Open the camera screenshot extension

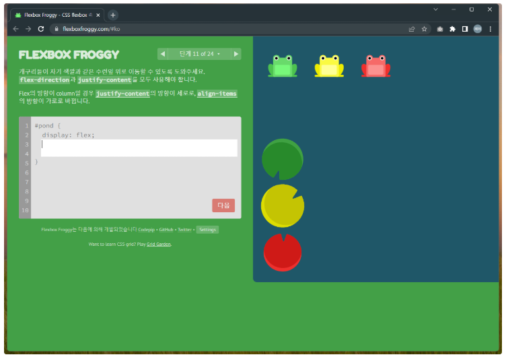pos(440,29)
